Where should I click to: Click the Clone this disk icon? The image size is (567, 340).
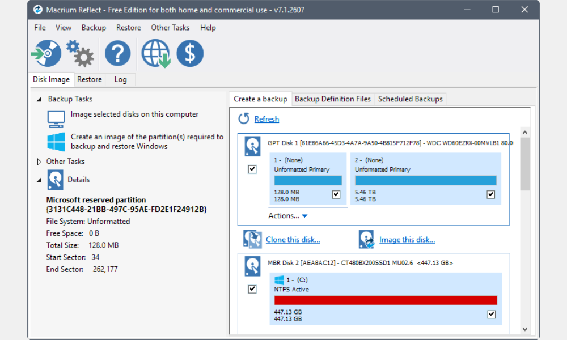click(252, 239)
